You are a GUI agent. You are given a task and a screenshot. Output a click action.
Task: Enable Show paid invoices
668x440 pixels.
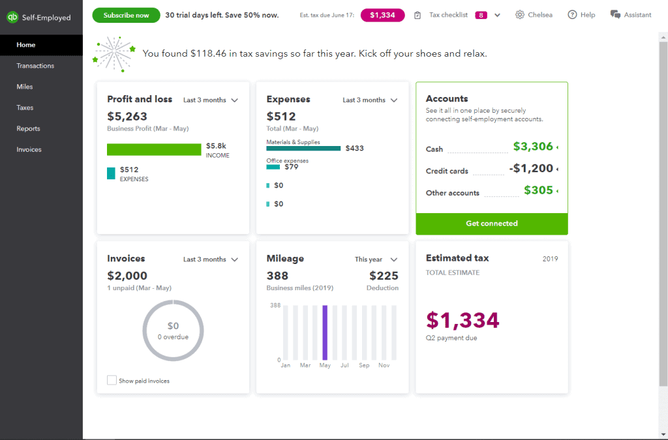112,380
